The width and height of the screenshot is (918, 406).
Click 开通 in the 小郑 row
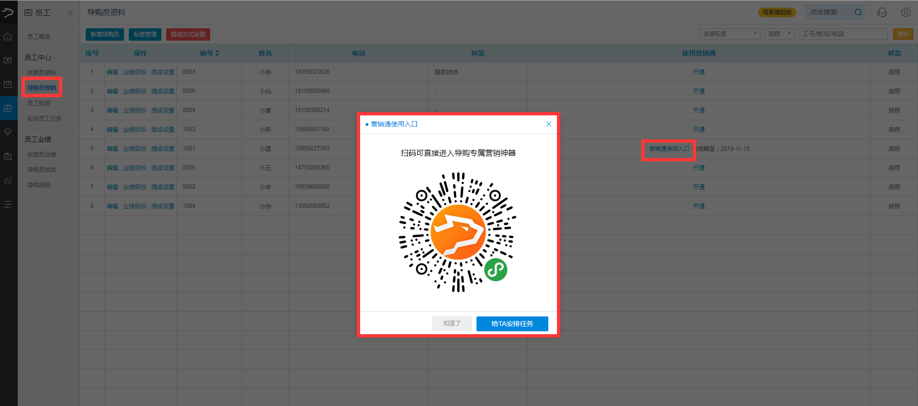click(699, 130)
